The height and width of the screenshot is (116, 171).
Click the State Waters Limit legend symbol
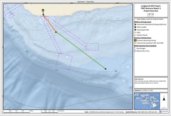pos(135,19)
